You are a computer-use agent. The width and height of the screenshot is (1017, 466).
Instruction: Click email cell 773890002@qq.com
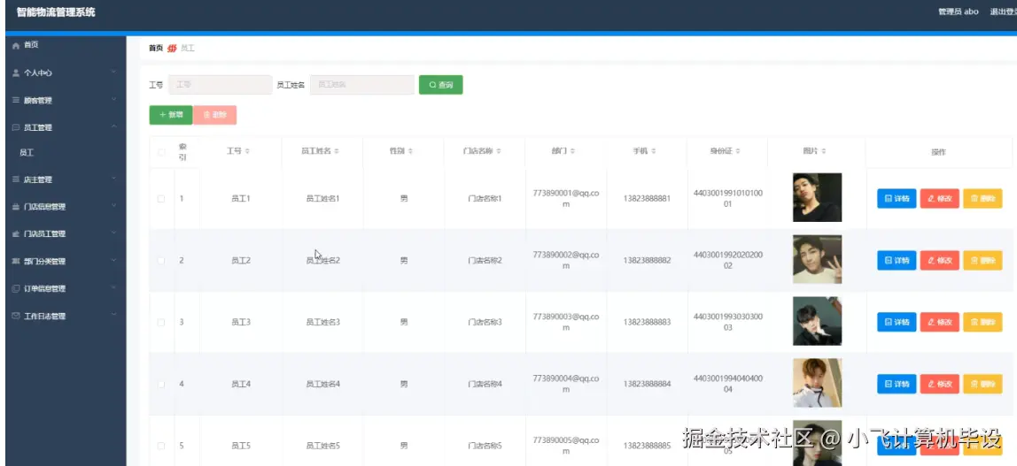(x=565, y=261)
